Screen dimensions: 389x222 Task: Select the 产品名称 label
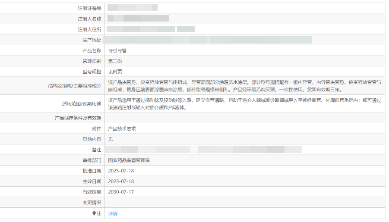point(92,50)
